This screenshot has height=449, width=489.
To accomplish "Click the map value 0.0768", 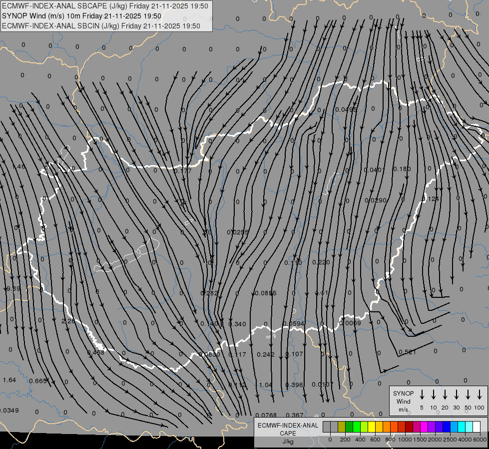I will (x=266, y=415).
